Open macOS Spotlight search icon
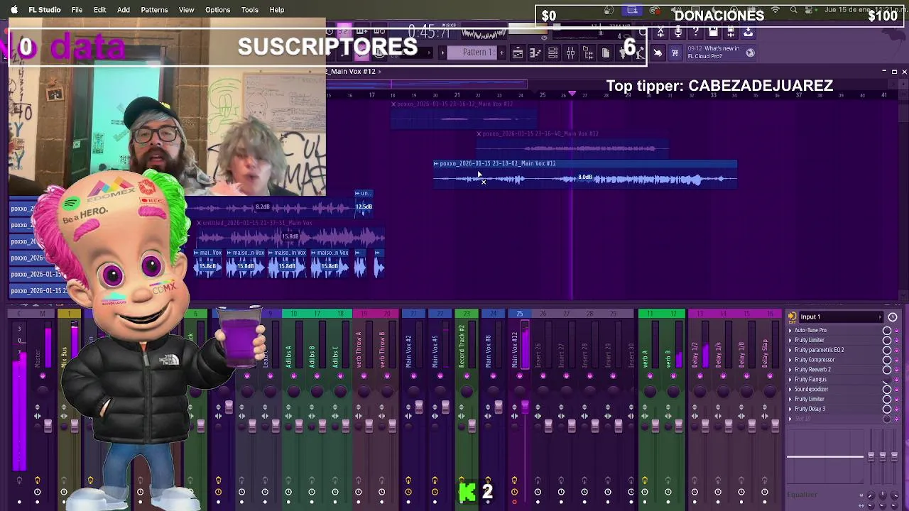This screenshot has width=909, height=511. [793, 11]
